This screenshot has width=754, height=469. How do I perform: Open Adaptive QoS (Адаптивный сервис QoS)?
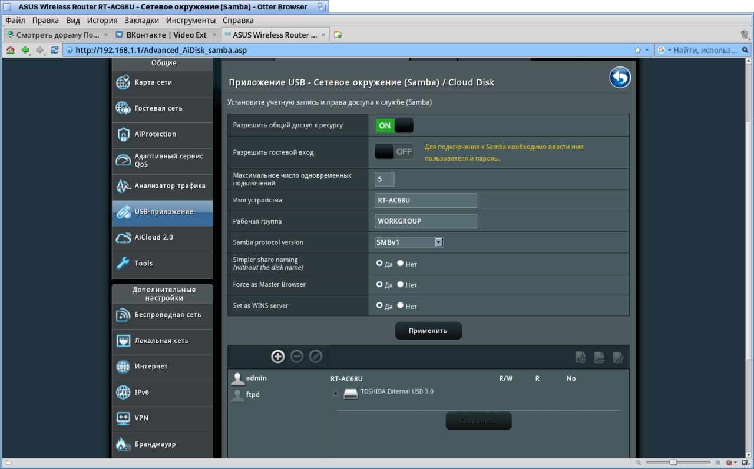point(162,161)
